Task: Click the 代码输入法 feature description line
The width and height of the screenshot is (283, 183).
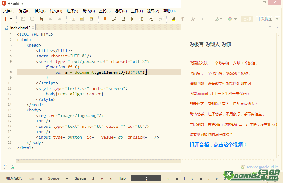Action: tap(224, 63)
